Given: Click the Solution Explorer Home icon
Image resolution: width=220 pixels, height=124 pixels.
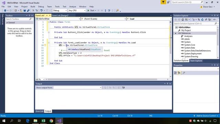Looking at the screenshot, I should (183, 20).
